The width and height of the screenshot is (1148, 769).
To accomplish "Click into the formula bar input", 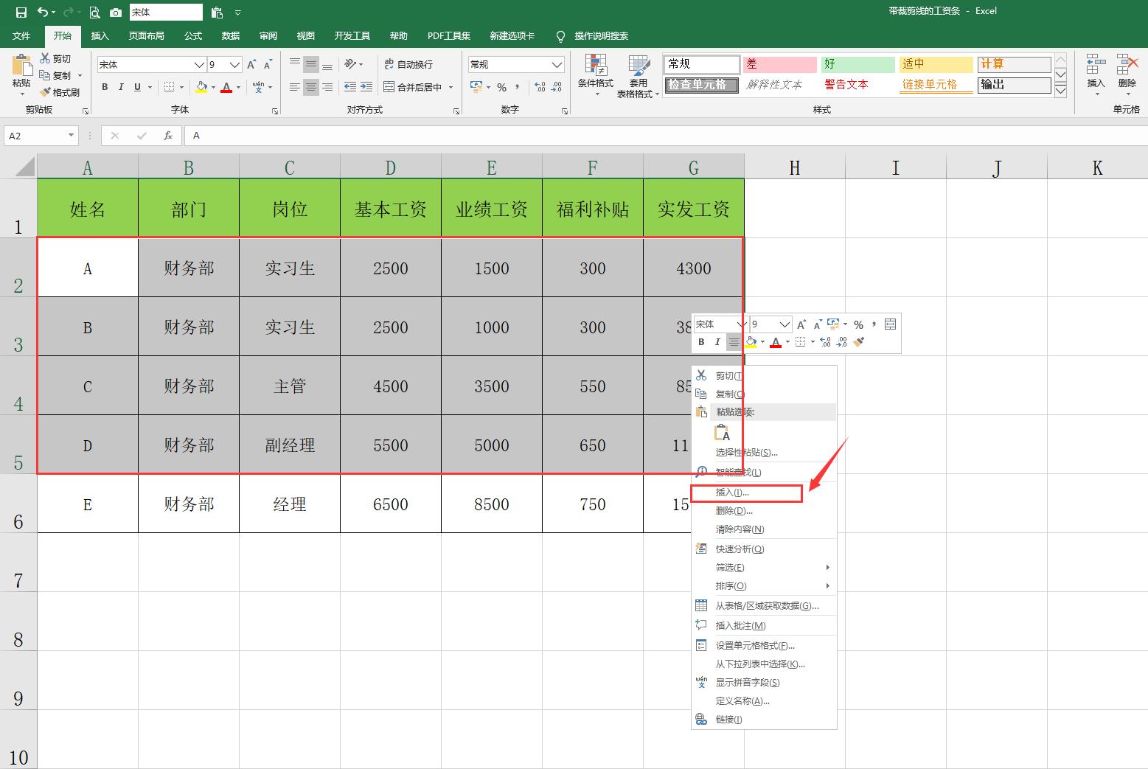I will tap(666, 136).
